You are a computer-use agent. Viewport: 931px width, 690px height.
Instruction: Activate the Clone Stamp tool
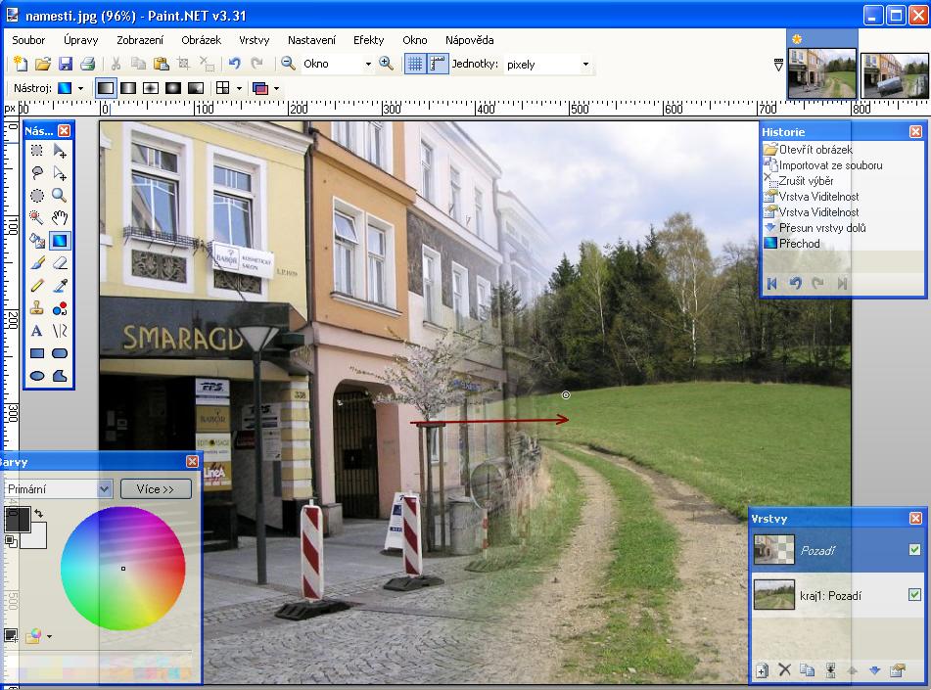[37, 308]
